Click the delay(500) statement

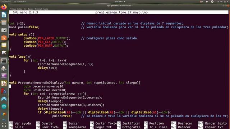tap(48, 68)
